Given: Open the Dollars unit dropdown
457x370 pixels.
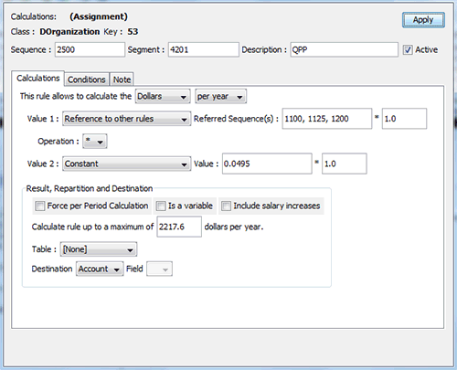Looking at the screenshot, I should pos(163,97).
